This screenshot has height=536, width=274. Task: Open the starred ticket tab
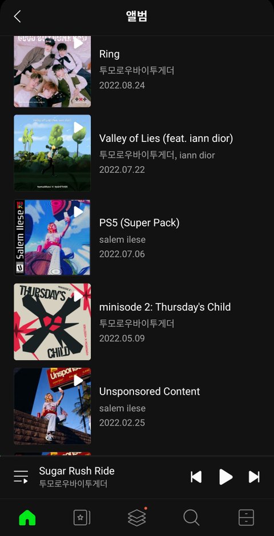[82, 518]
